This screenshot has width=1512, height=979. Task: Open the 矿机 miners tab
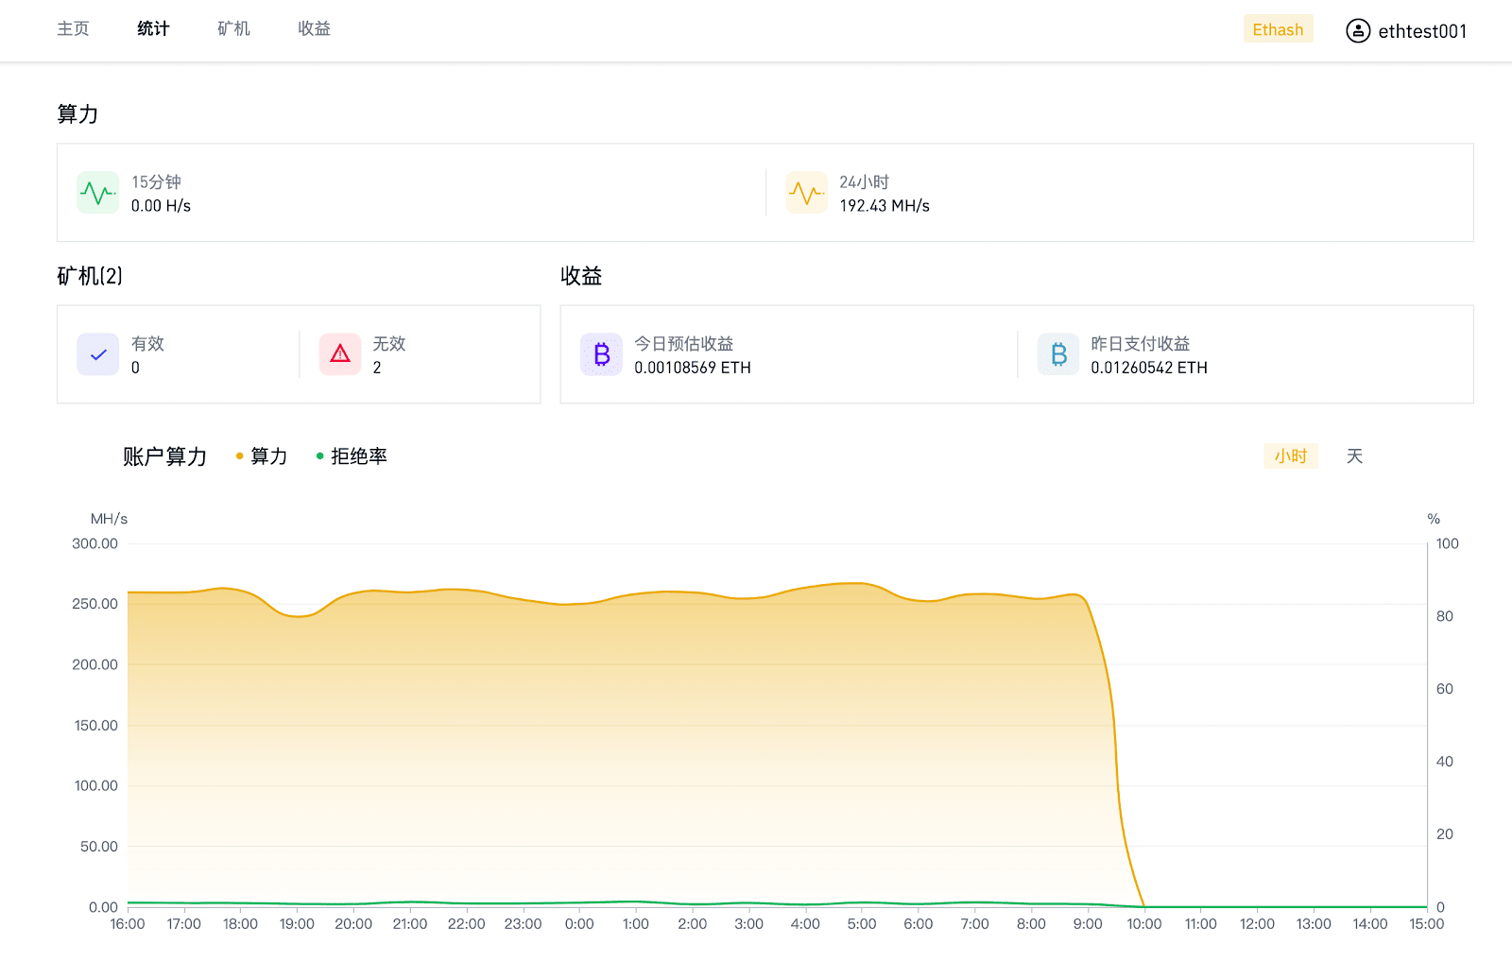[233, 28]
